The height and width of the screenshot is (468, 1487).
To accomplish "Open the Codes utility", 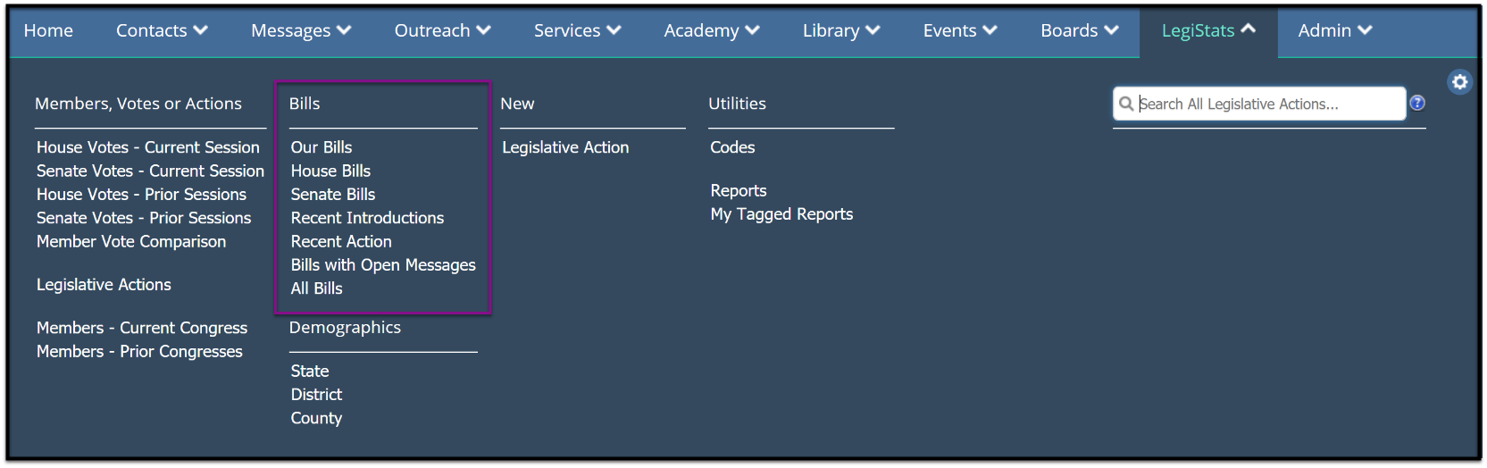I will click(x=732, y=147).
